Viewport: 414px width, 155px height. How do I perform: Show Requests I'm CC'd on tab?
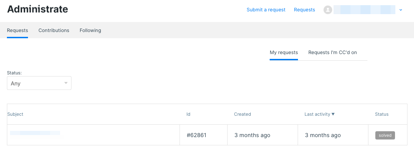(x=333, y=52)
